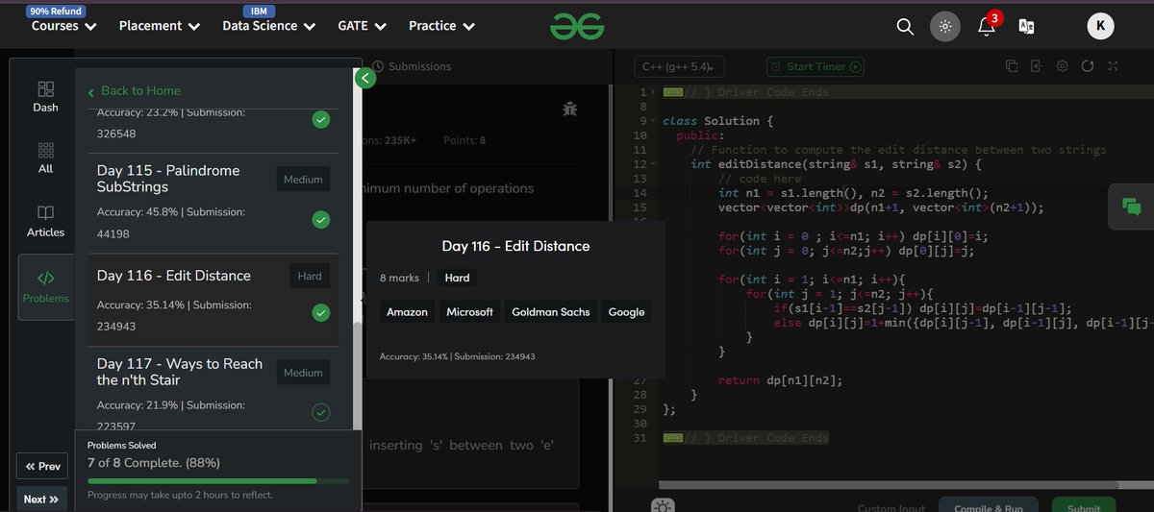Click '7 of 8 Complete. (88%)' text

[x=154, y=462]
